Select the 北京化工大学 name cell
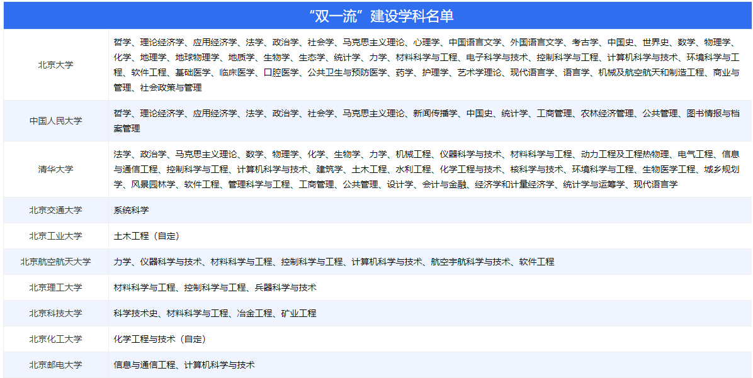Image resolution: width=753 pixels, height=378 pixels. (55, 339)
